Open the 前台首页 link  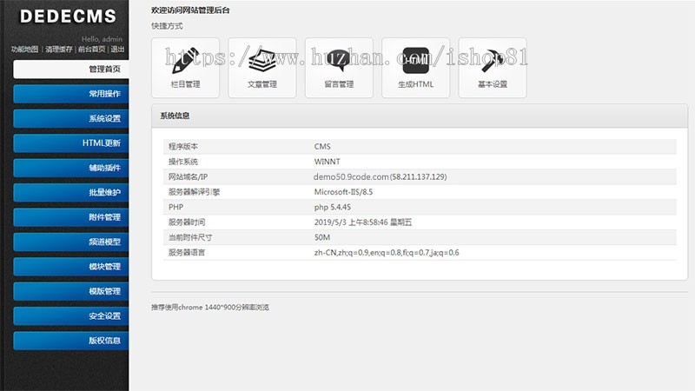click(x=91, y=50)
